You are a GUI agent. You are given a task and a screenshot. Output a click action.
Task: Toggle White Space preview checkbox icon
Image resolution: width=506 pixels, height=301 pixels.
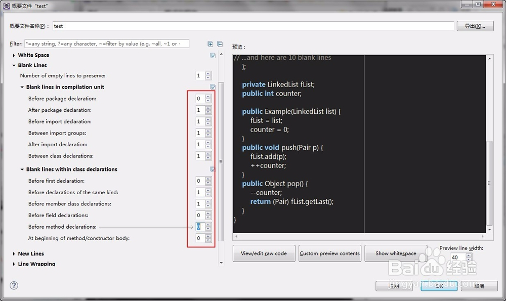click(x=213, y=55)
